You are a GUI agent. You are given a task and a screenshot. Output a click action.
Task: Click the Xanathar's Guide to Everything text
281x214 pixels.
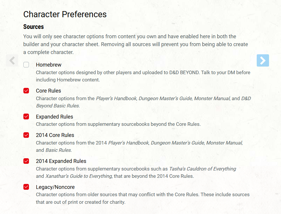click(79, 176)
